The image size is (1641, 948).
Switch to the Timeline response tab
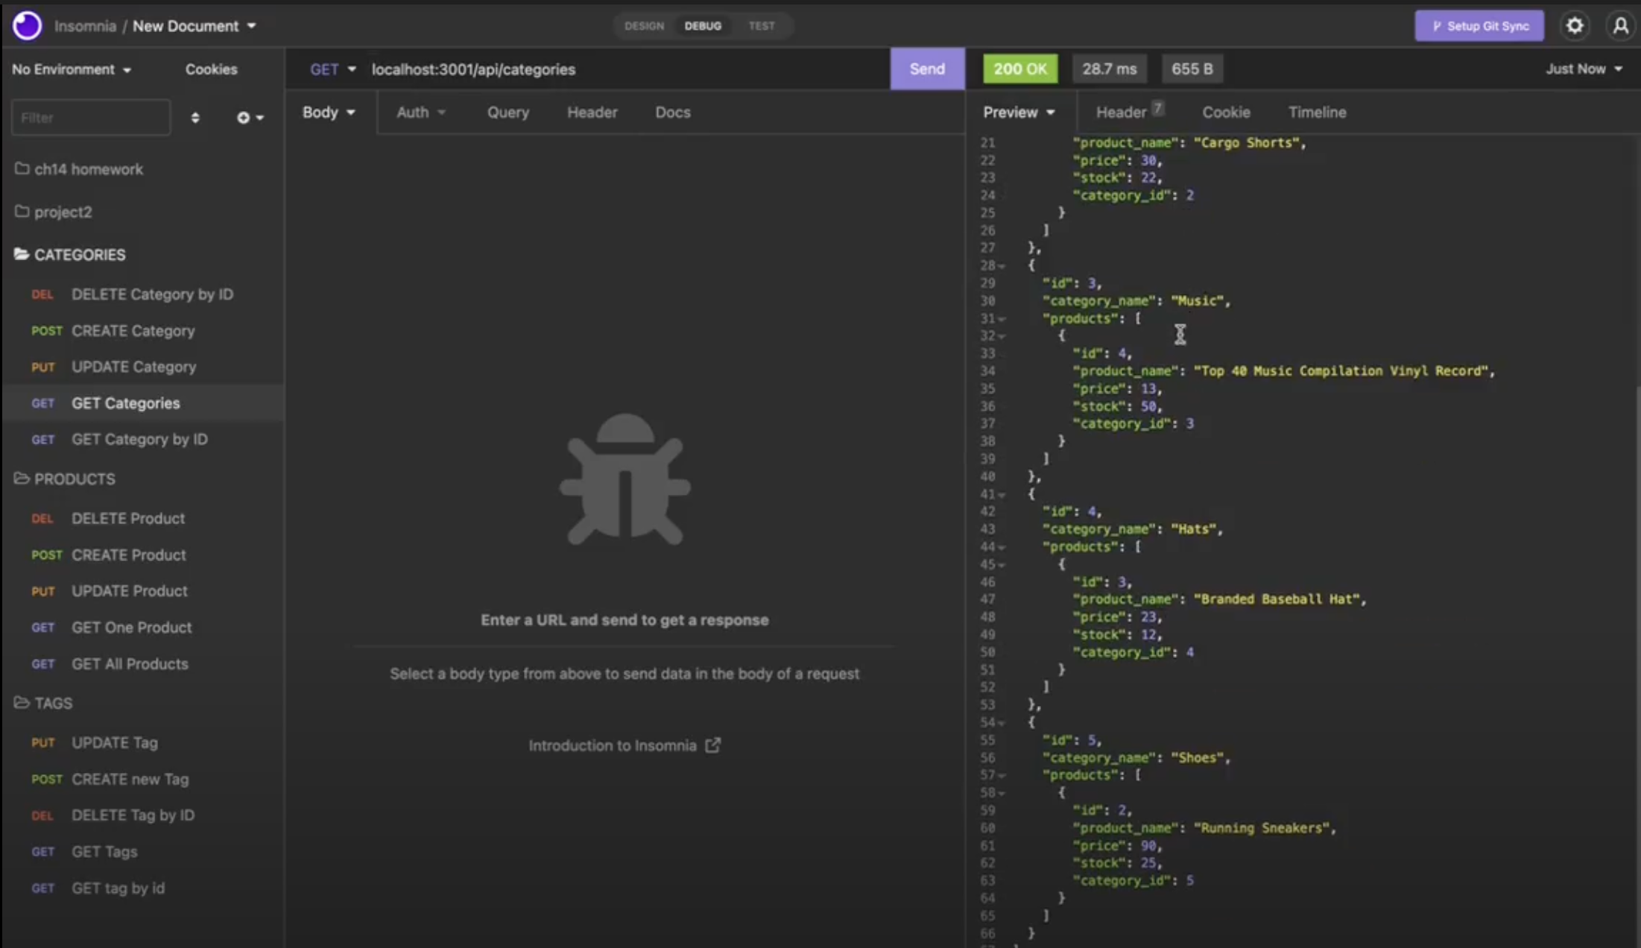click(1317, 113)
